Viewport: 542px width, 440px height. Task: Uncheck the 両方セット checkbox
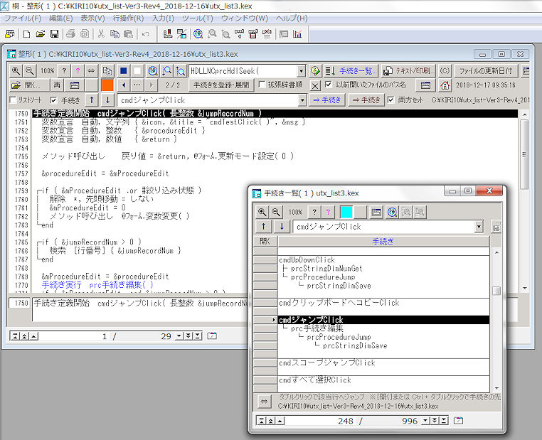click(390, 100)
